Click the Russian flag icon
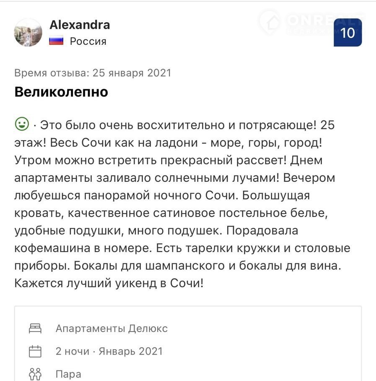Screen dimensions: 376x381 (56, 41)
